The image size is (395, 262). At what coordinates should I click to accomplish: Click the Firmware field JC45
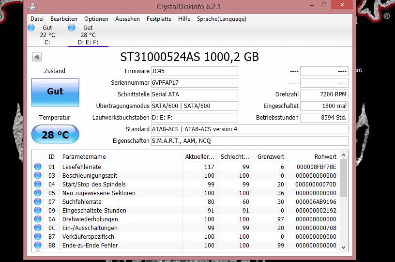195,71
